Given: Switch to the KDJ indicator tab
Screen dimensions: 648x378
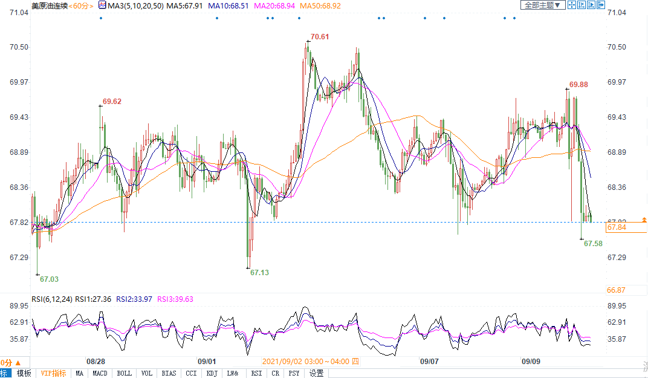Looking at the screenshot, I should coord(211,373).
